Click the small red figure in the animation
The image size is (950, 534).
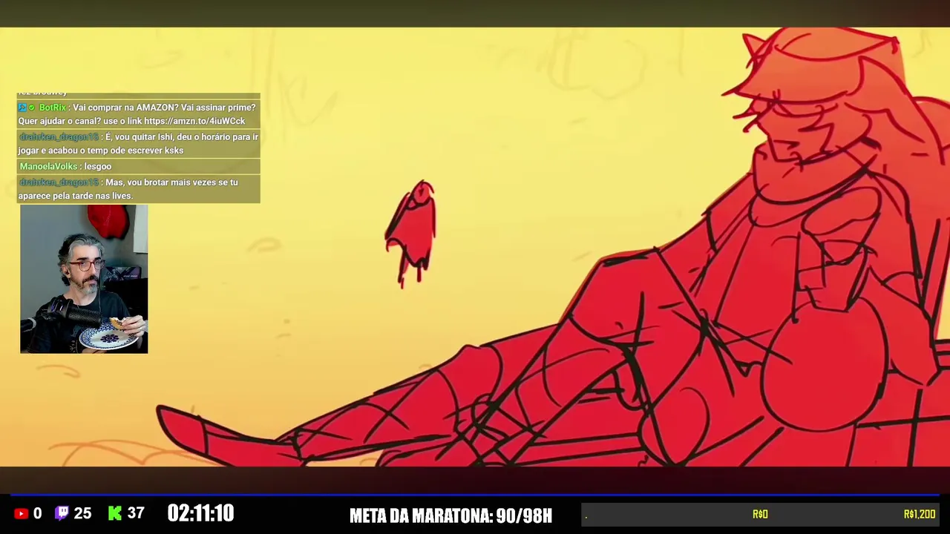pyautogui.click(x=410, y=234)
